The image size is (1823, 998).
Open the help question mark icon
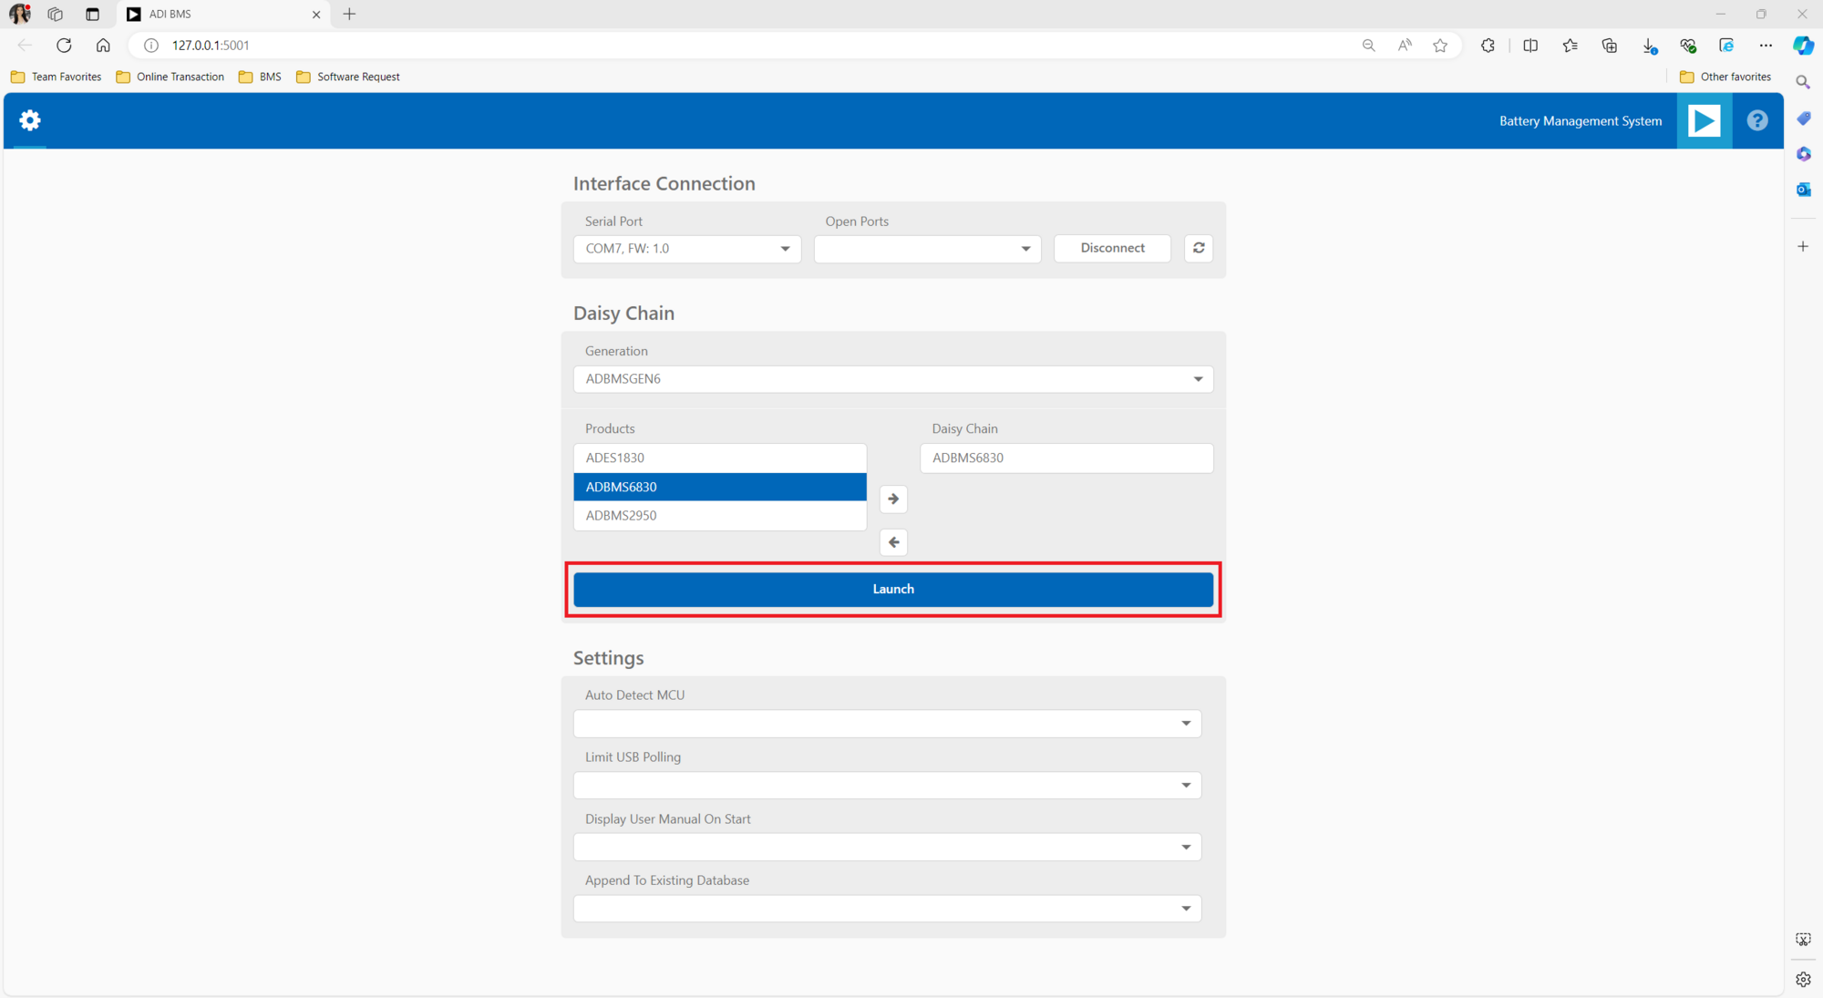click(x=1756, y=120)
